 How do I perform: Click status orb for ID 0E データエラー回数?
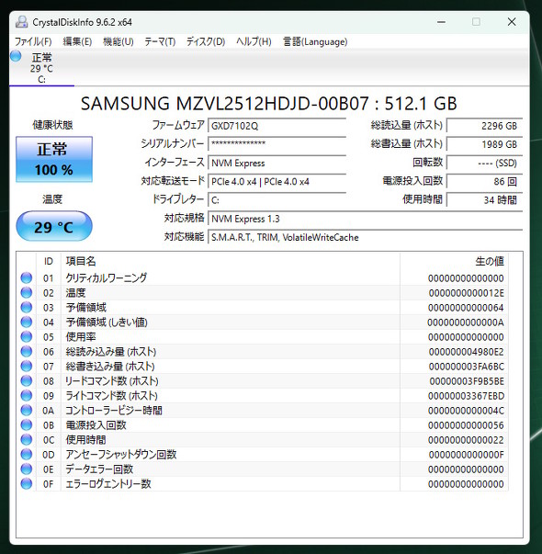(26, 469)
